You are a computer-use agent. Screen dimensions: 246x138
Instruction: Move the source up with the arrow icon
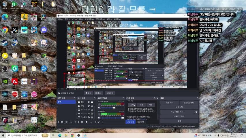click(91, 122)
